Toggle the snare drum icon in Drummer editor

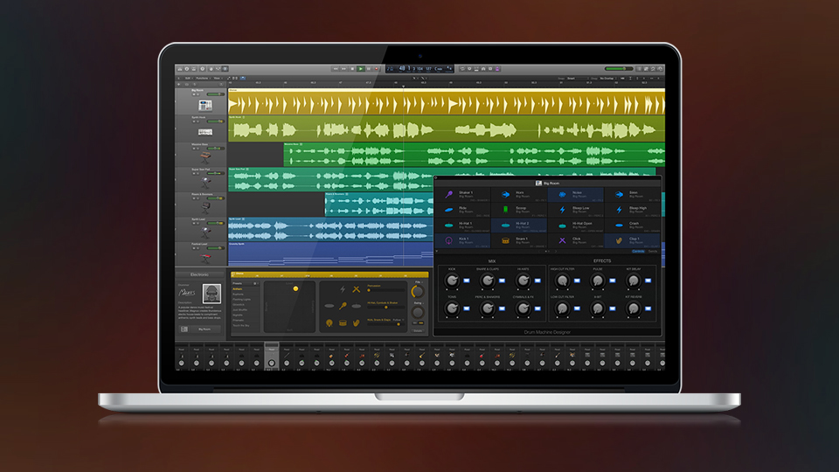(x=343, y=323)
